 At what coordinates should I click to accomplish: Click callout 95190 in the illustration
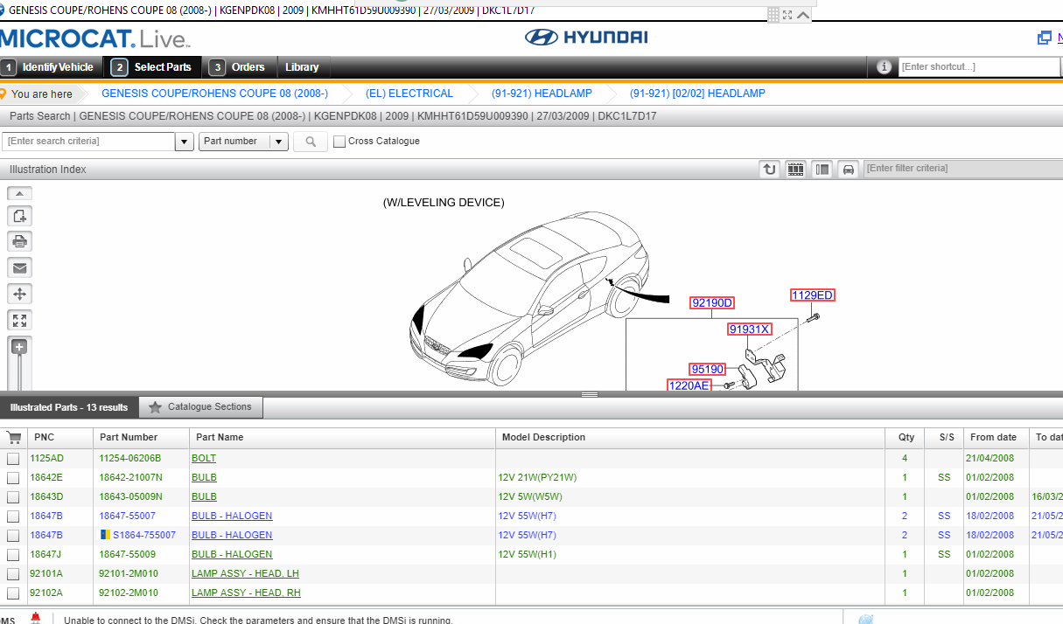click(707, 370)
